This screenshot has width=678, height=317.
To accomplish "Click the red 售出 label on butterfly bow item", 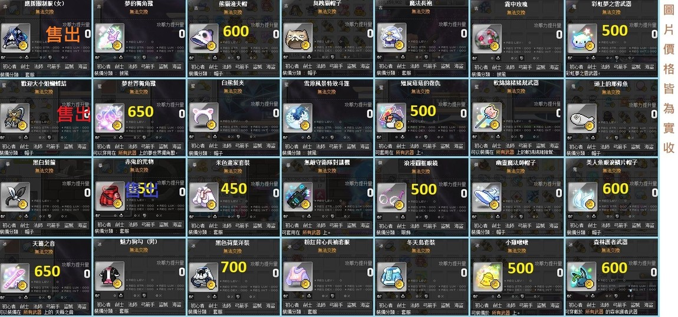I will [x=74, y=114].
